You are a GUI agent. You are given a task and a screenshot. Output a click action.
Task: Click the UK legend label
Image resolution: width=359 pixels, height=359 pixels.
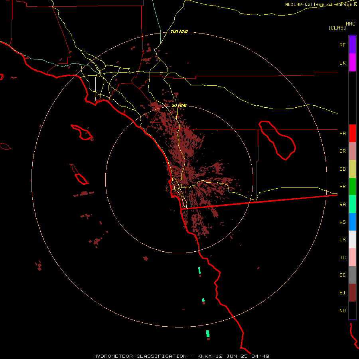click(342, 63)
